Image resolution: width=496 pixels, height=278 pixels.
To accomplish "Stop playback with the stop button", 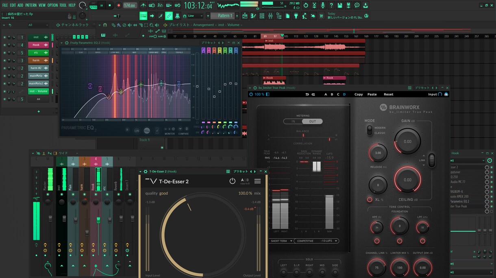I will [110, 5].
